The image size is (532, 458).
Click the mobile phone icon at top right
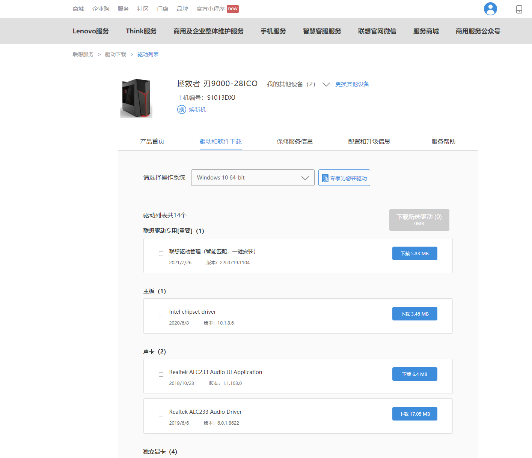(x=519, y=9)
